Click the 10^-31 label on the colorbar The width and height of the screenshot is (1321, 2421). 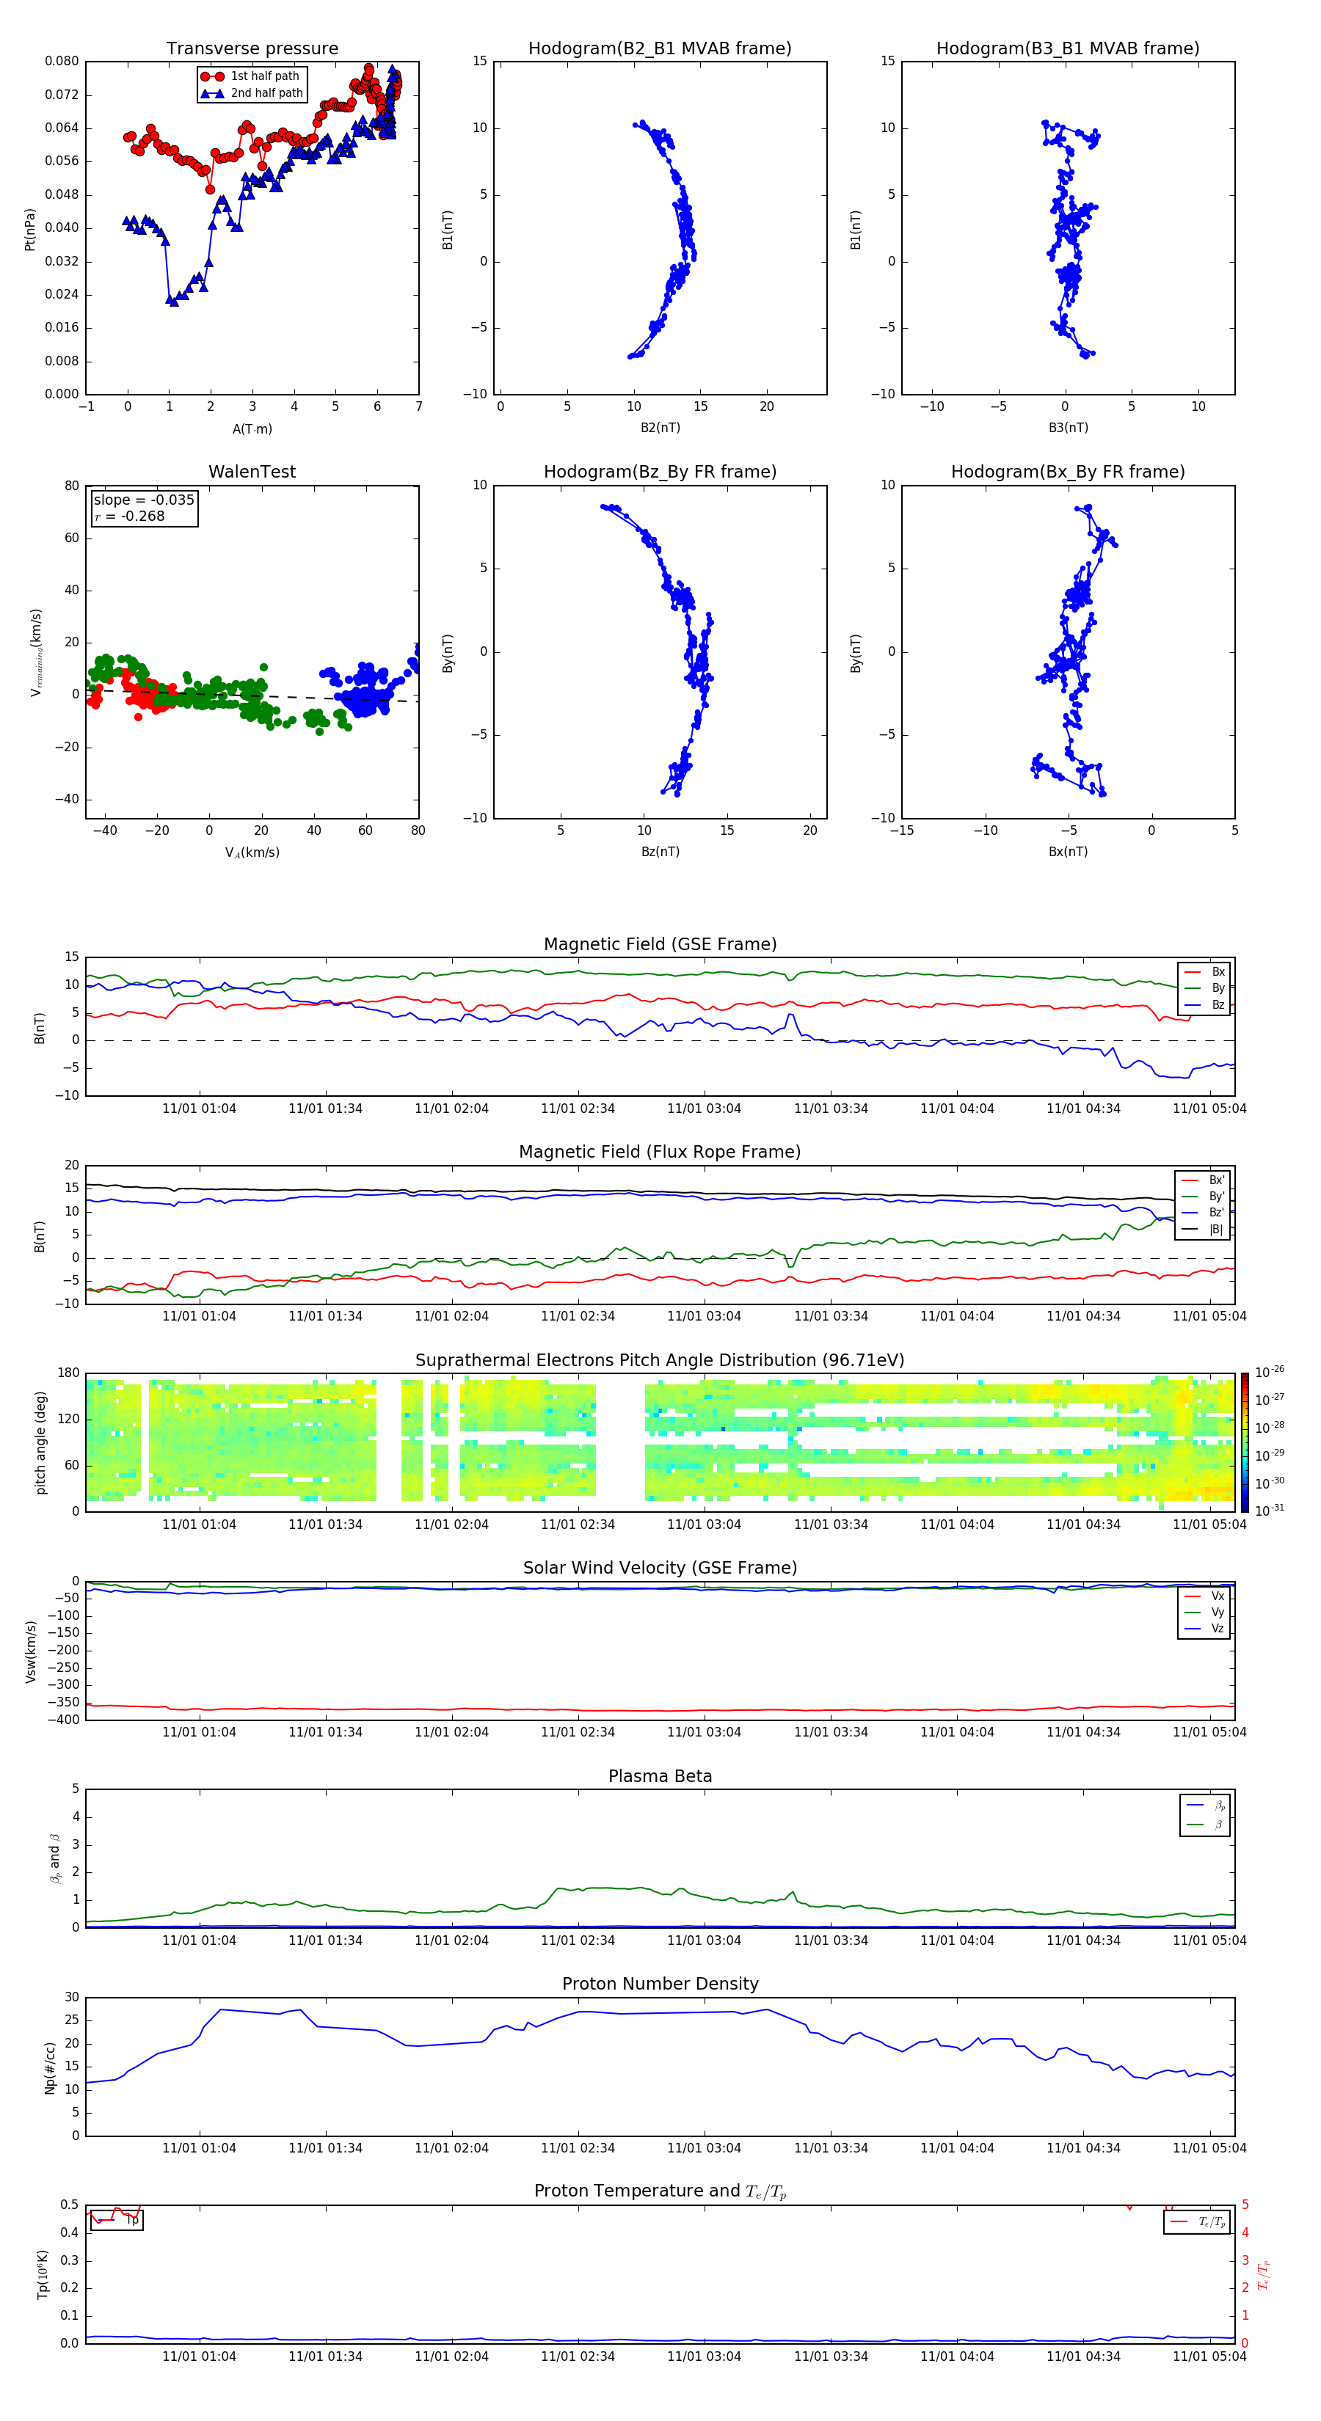(1270, 1511)
